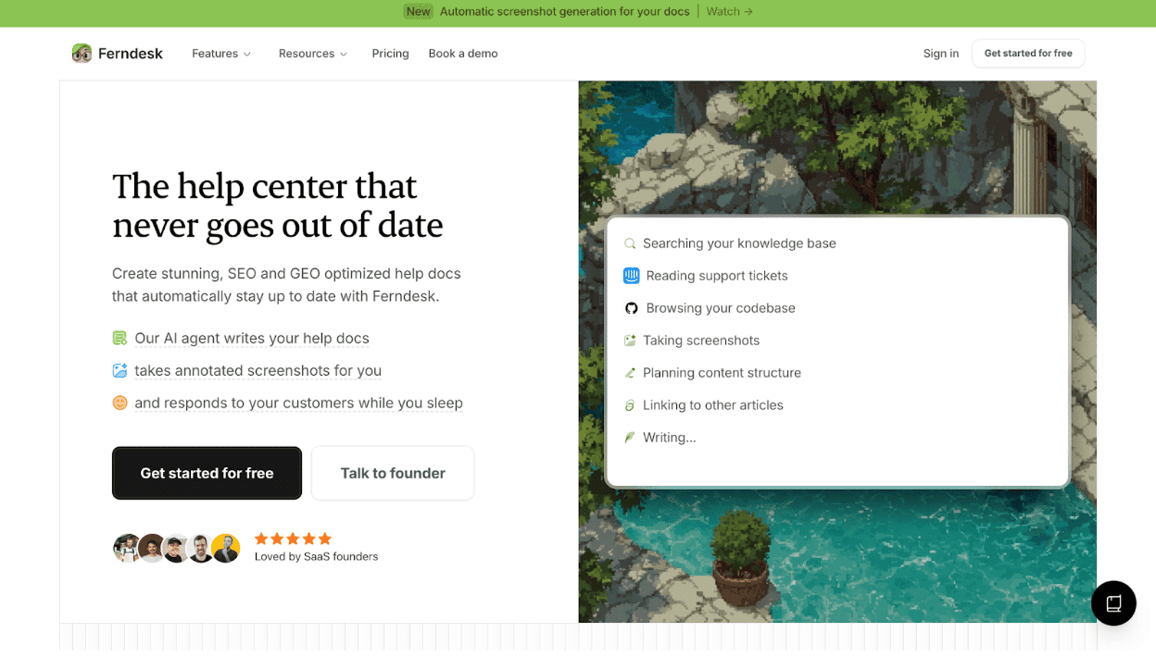Screen dimensions: 1156x657
Task: Click the Ferndesk logo icon
Action: (82, 54)
